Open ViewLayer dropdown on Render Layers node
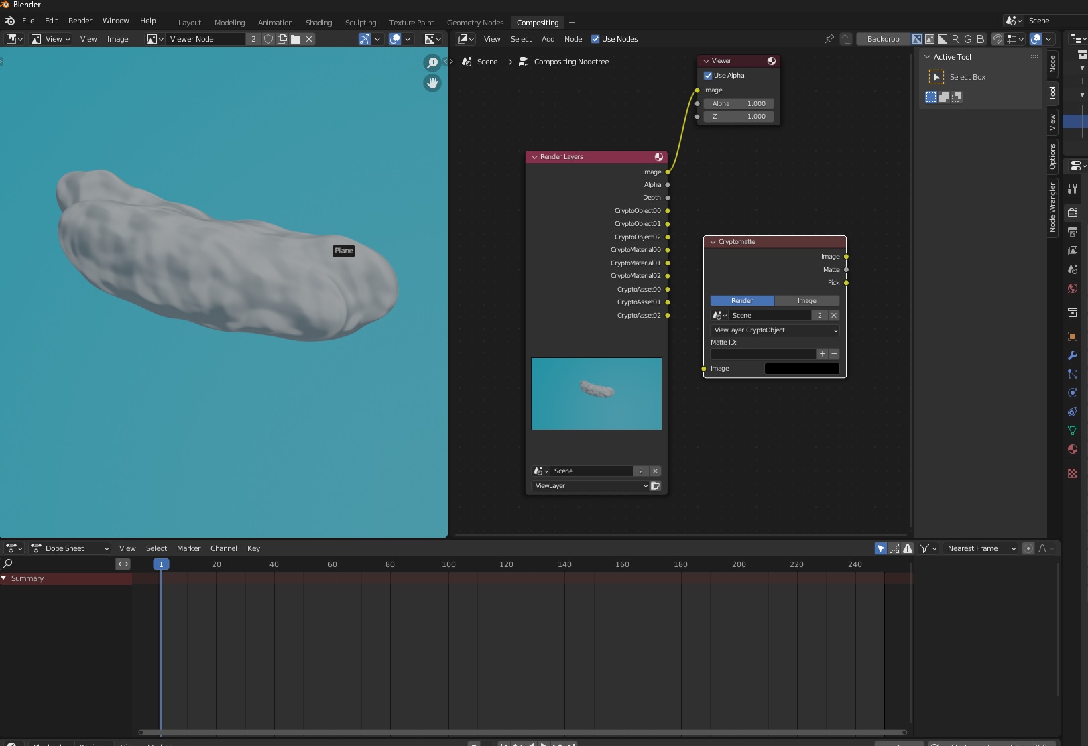Screen dimensions: 1088x746 (591, 486)
